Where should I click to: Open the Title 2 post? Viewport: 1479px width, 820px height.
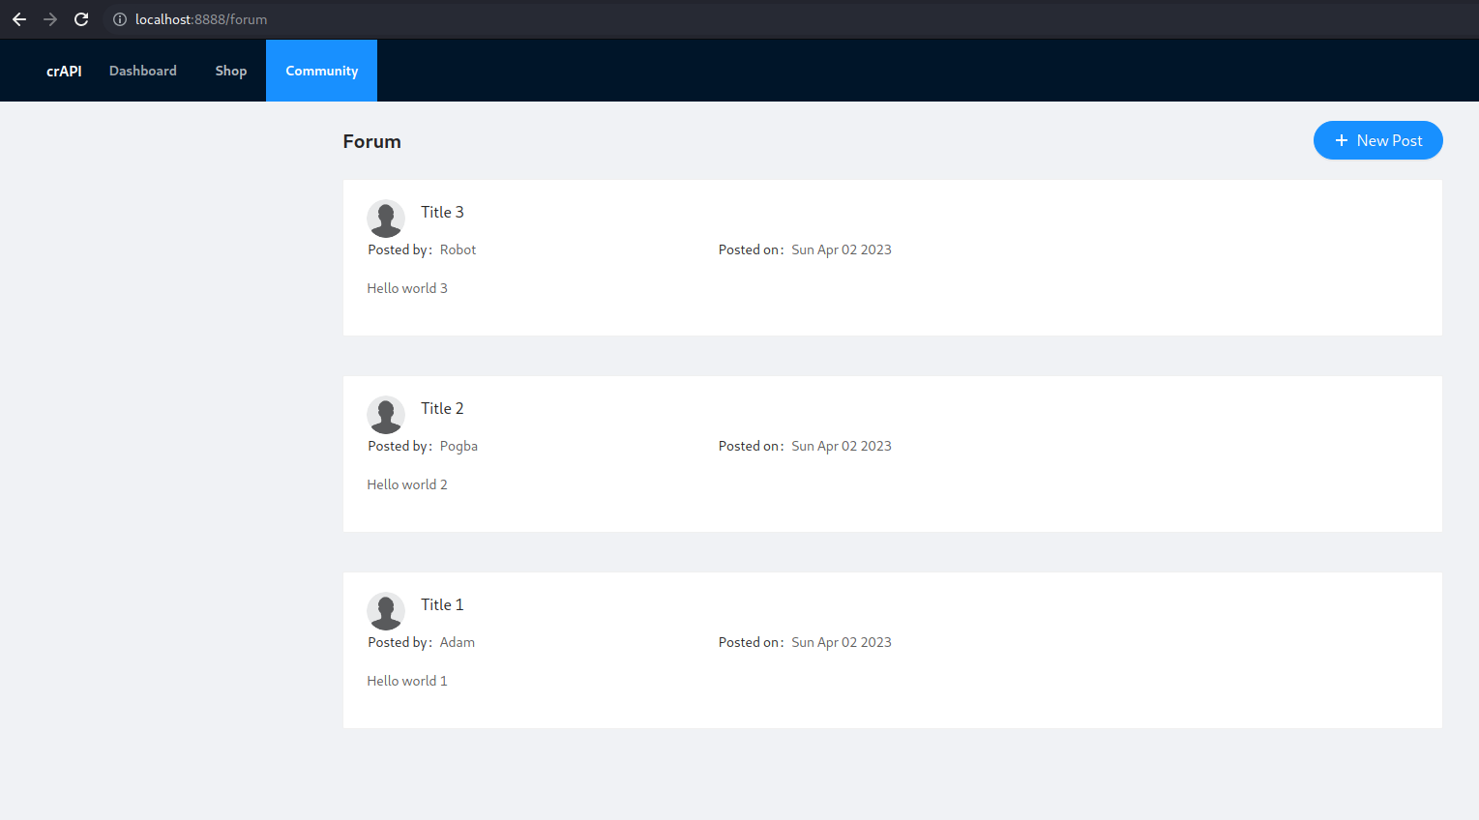pos(442,408)
